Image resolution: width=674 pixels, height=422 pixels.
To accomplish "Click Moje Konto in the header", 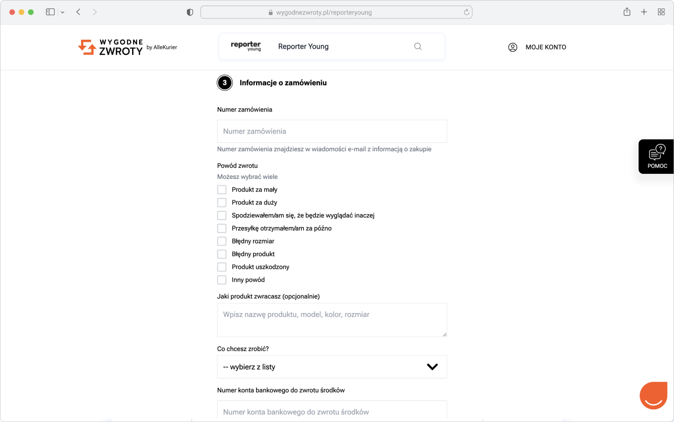I will coord(545,47).
